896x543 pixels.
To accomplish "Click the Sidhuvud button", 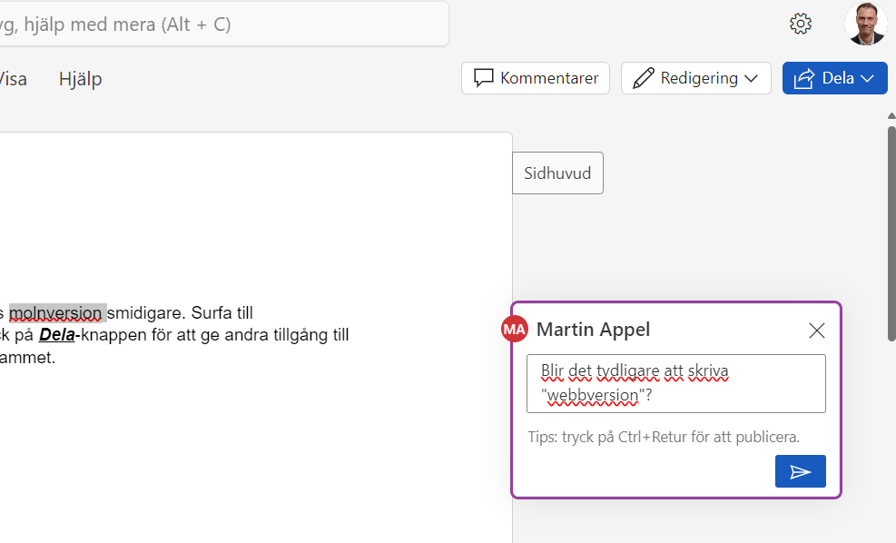I will pyautogui.click(x=557, y=173).
